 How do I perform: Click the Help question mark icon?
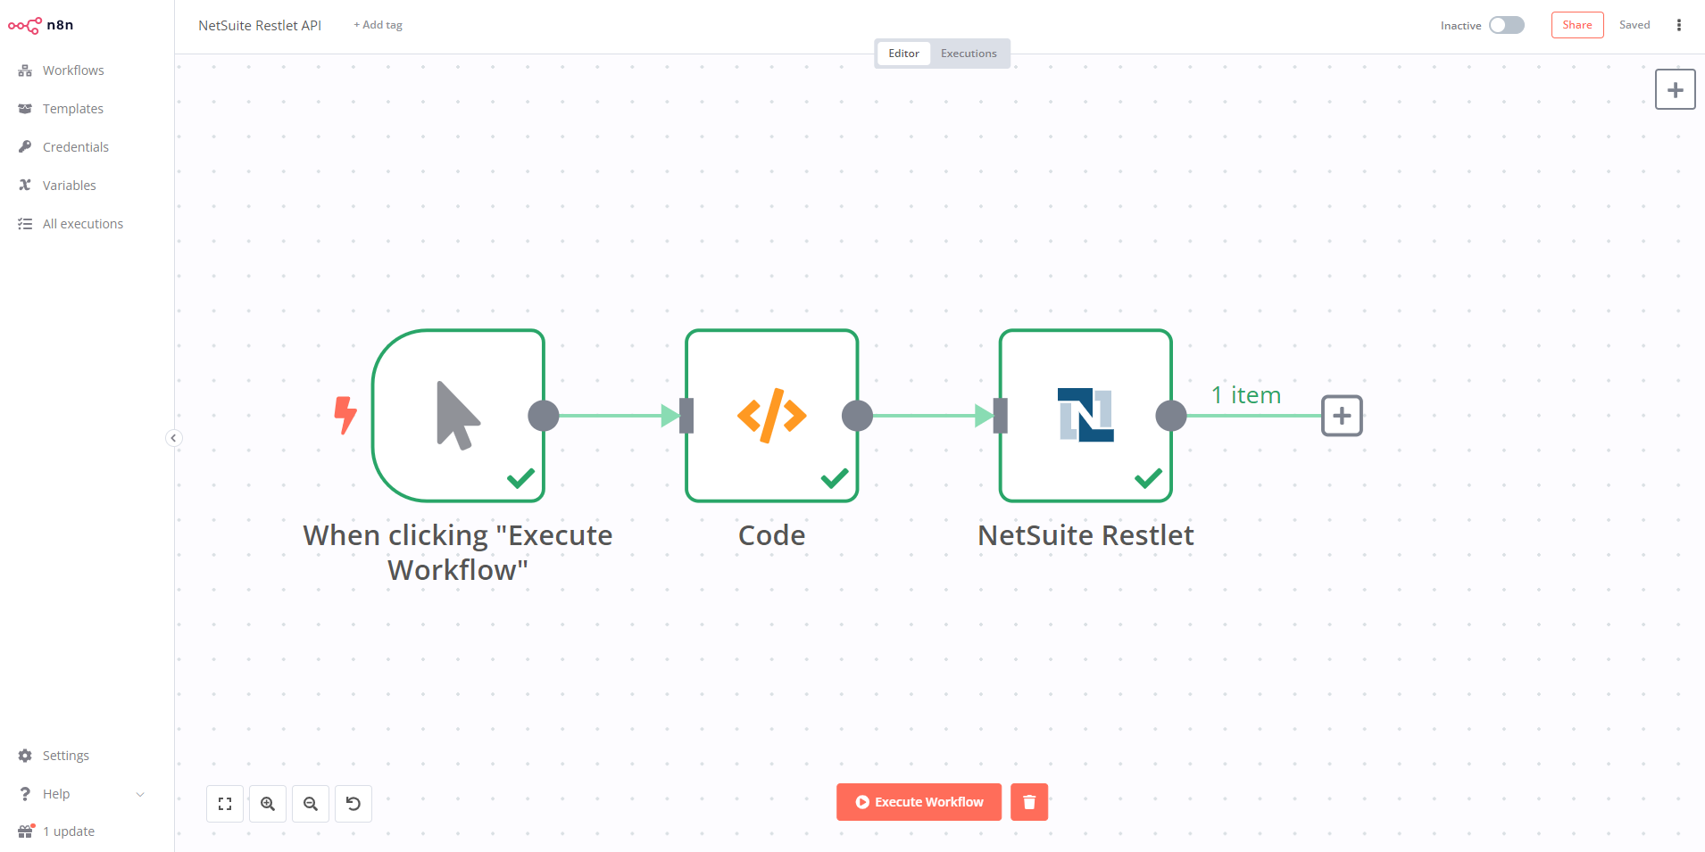coord(25,794)
